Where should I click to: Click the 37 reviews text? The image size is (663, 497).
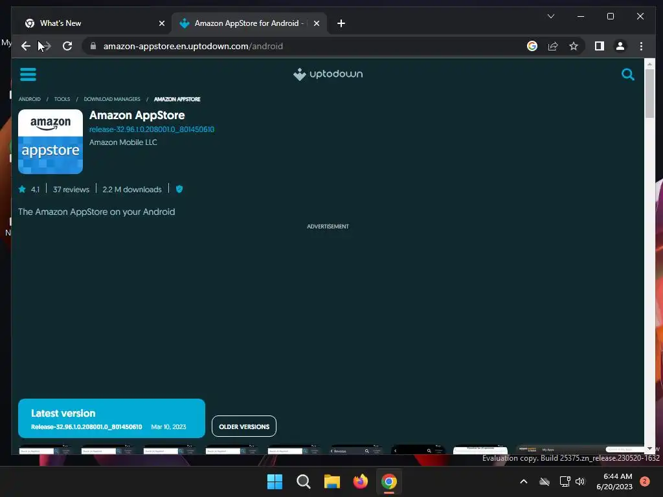point(71,190)
